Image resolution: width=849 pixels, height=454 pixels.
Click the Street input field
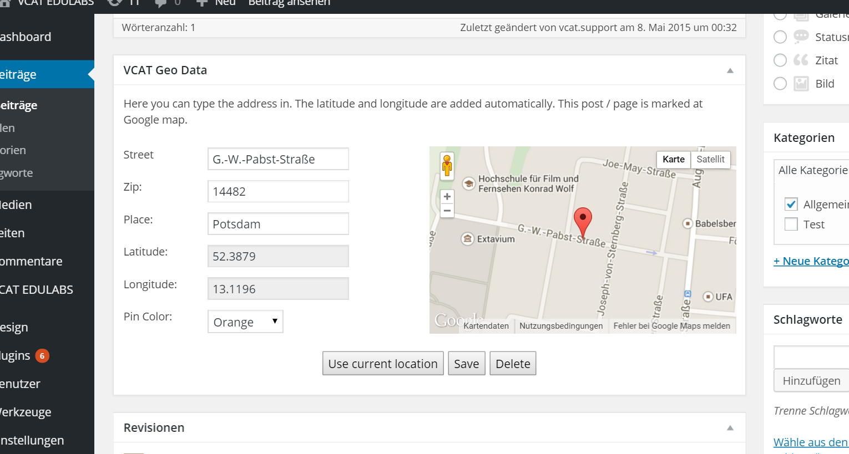(x=278, y=159)
